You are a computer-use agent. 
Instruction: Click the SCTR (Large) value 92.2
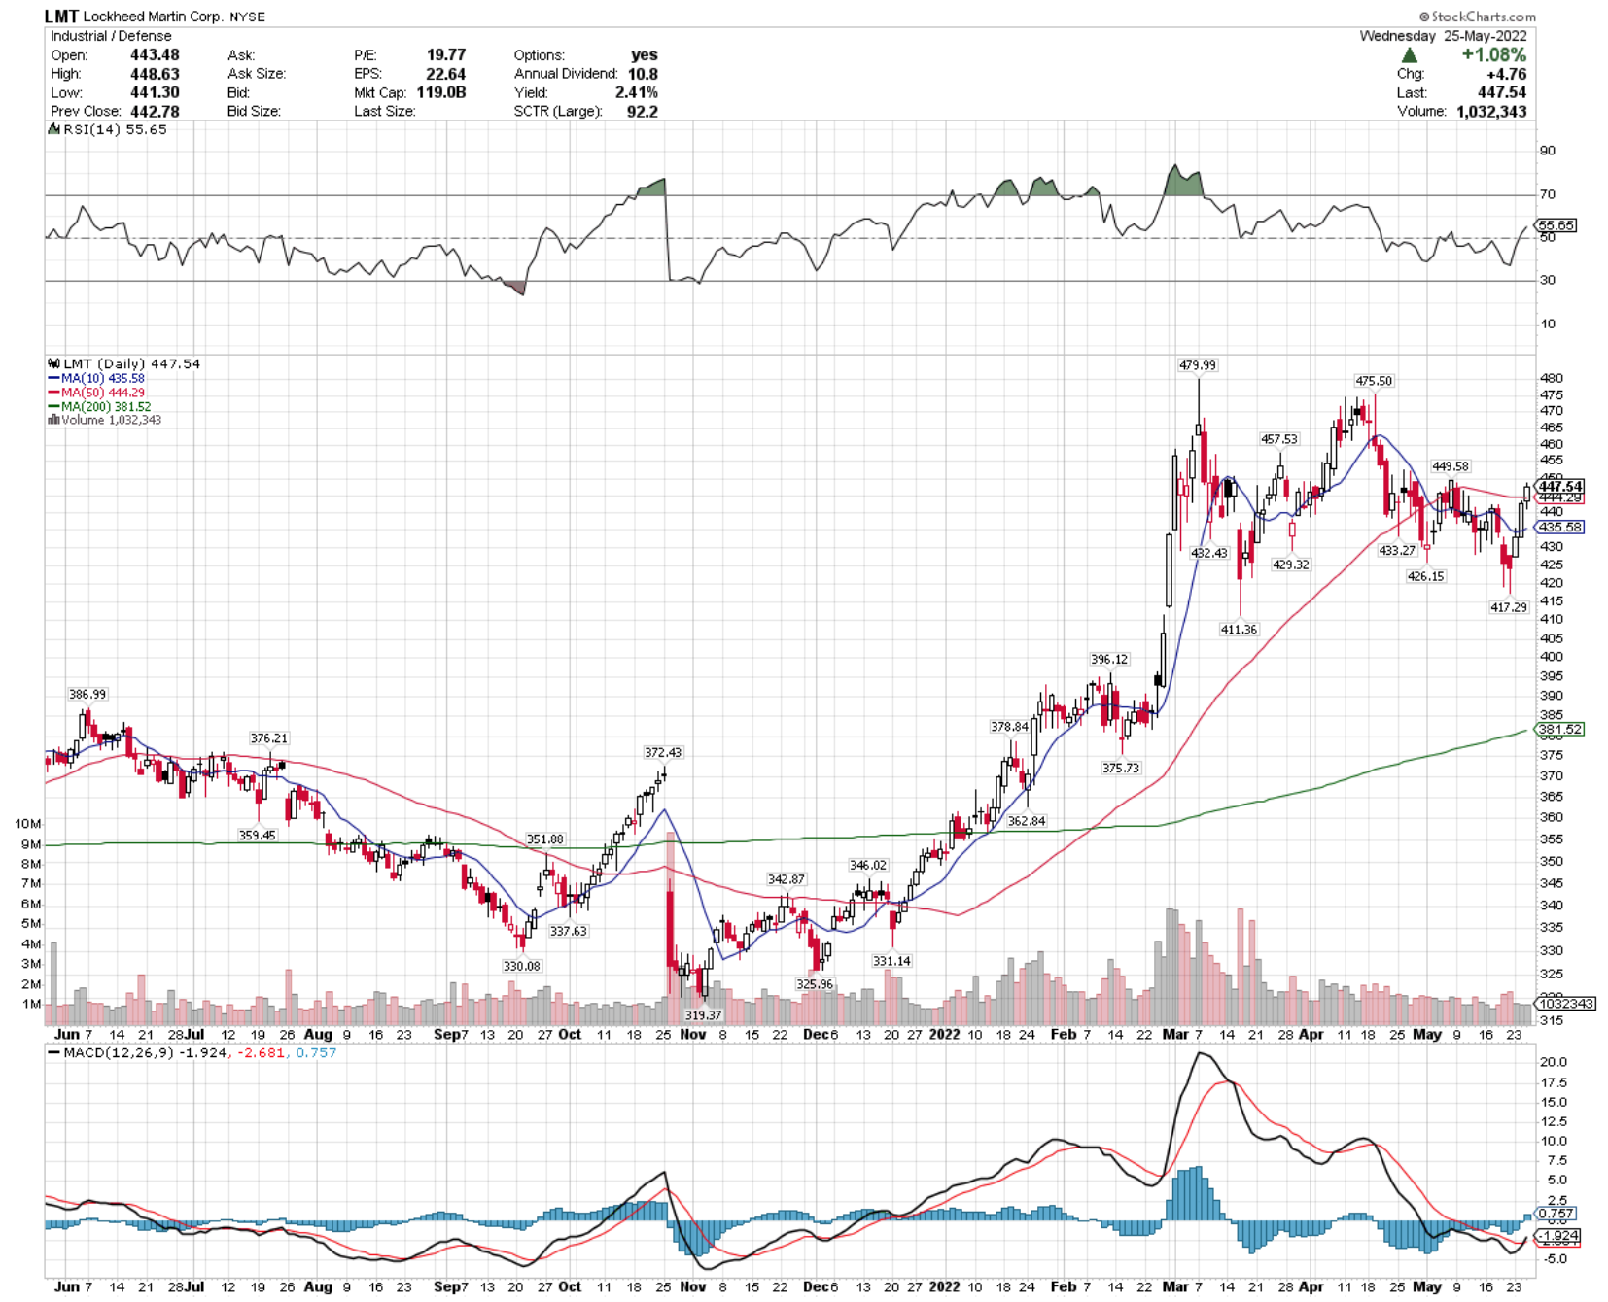(643, 111)
